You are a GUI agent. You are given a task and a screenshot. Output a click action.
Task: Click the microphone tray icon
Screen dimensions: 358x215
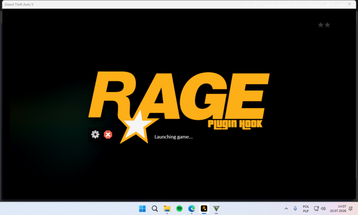295,209
